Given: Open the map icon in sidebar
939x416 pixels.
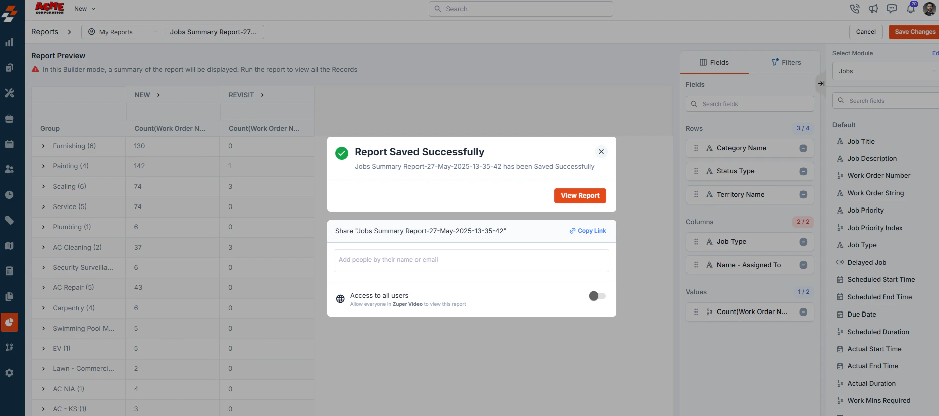Looking at the screenshot, I should pos(9,246).
